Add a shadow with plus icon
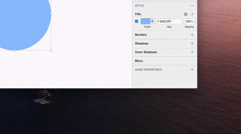 pyautogui.click(x=192, y=43)
